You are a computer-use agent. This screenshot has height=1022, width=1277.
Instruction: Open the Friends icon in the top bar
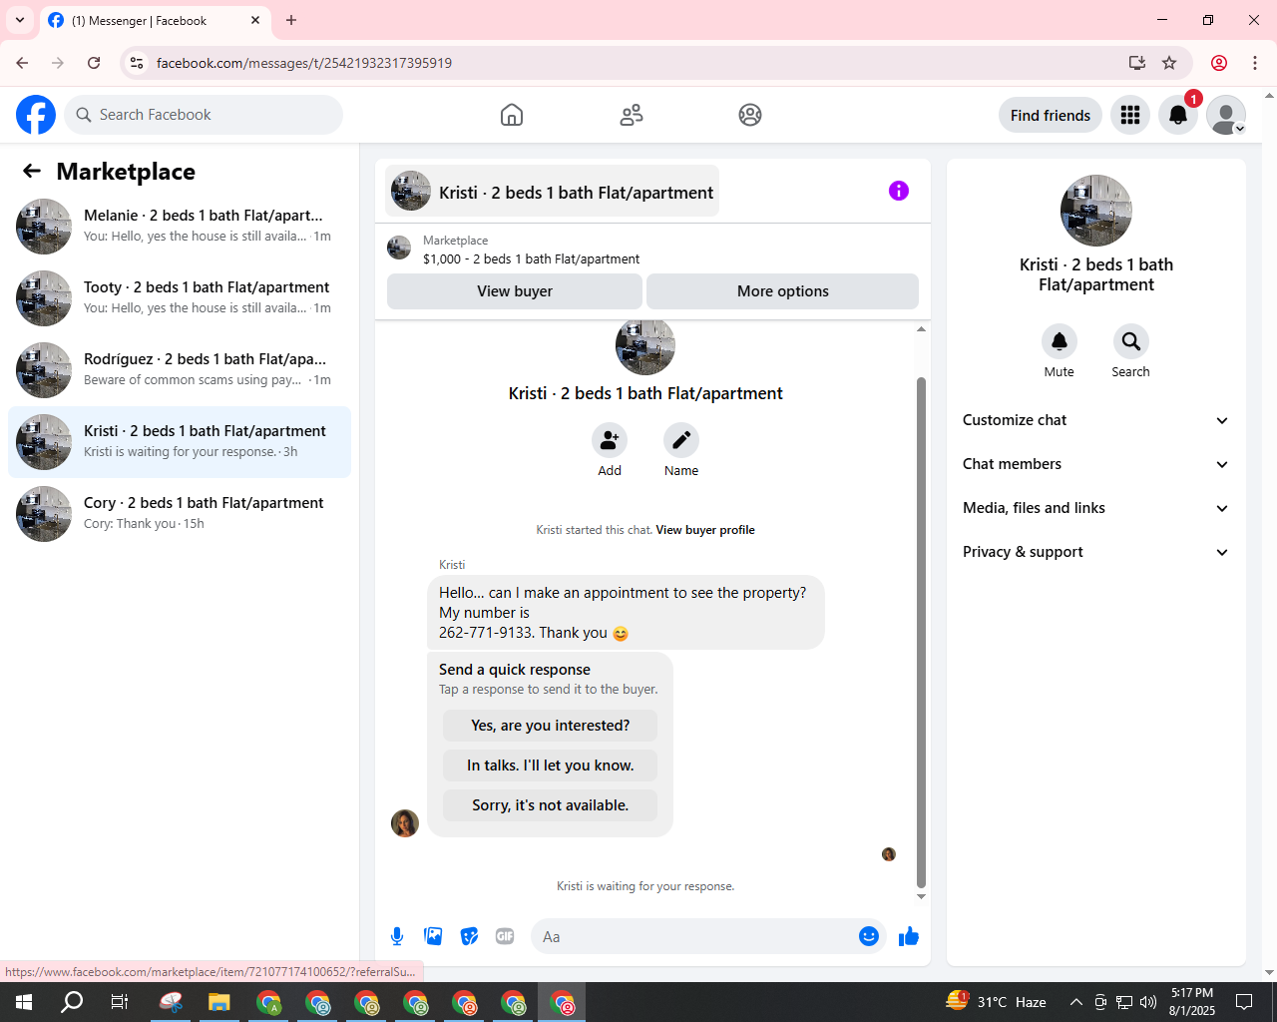coord(632,115)
